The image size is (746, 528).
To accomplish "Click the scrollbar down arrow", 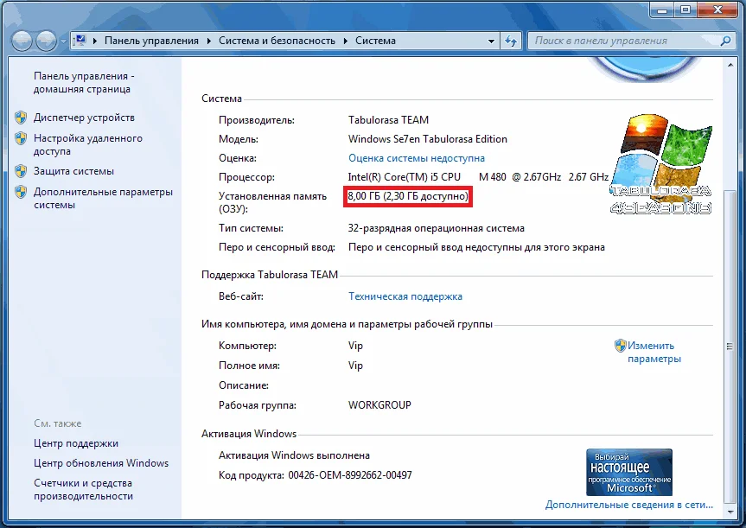I will [730, 512].
